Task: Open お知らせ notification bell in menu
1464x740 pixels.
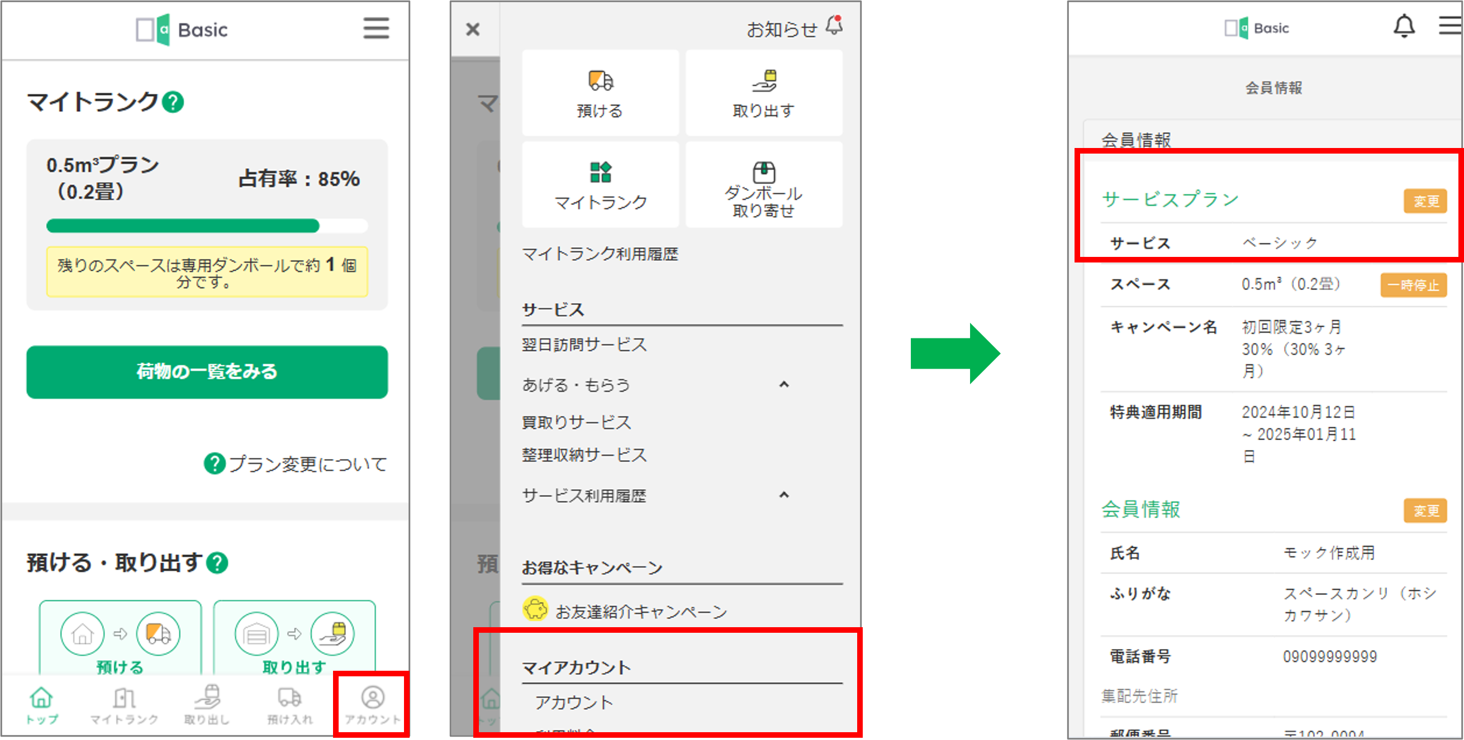Action: [x=834, y=27]
